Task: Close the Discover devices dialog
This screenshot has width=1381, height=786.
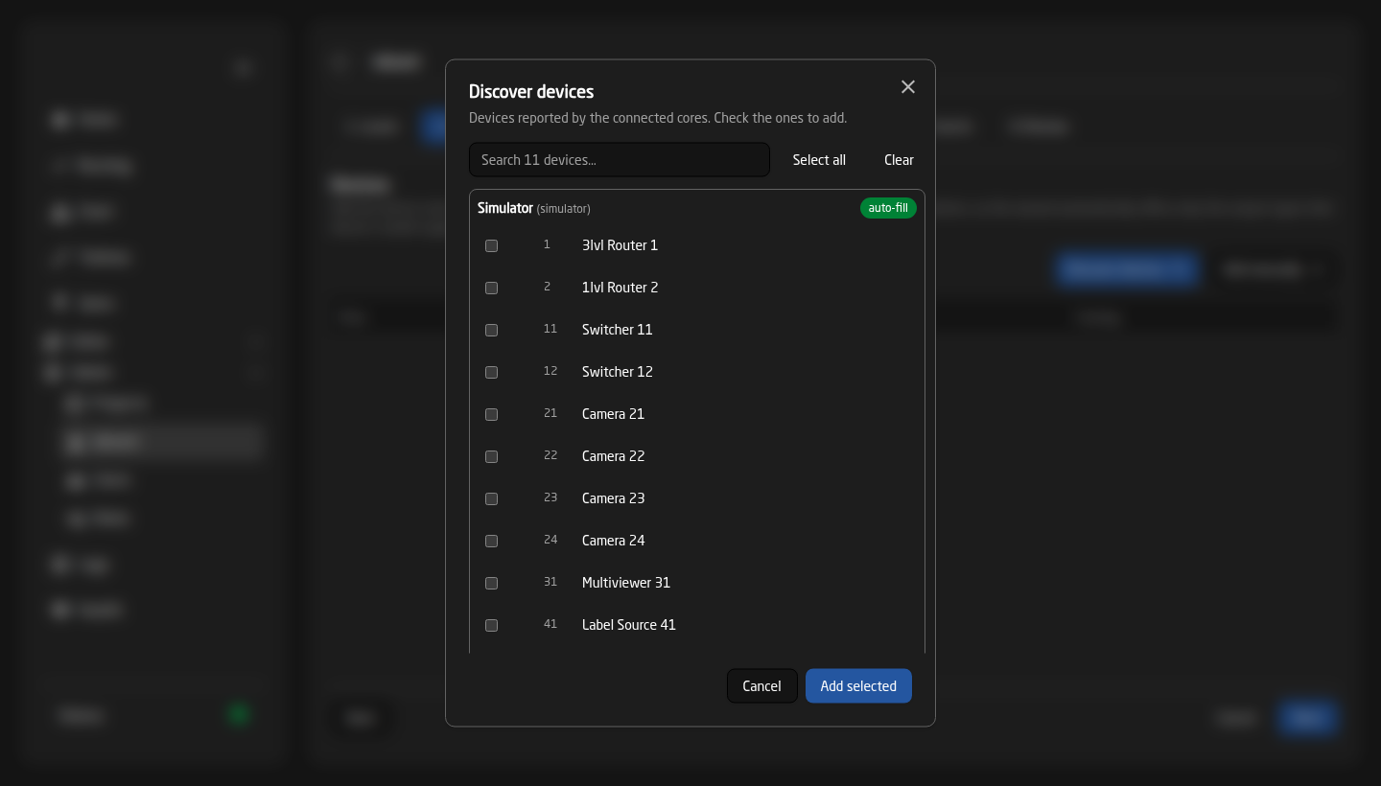Action: pyautogui.click(x=908, y=87)
